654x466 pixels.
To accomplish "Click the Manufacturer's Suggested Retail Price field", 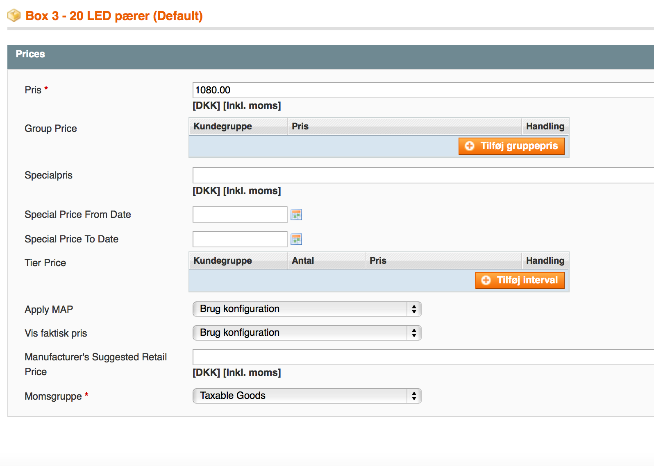I will click(x=422, y=357).
